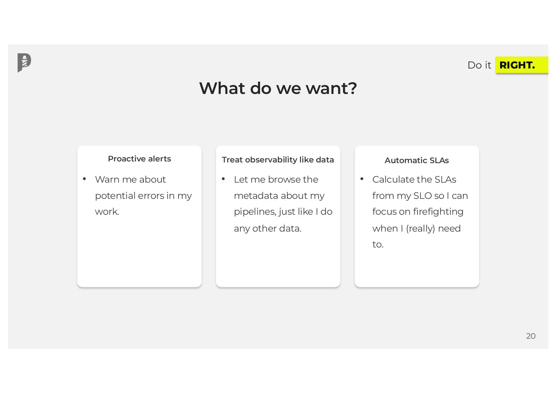Click the word 'work.' in first card
557x394 pixels.
click(x=107, y=212)
